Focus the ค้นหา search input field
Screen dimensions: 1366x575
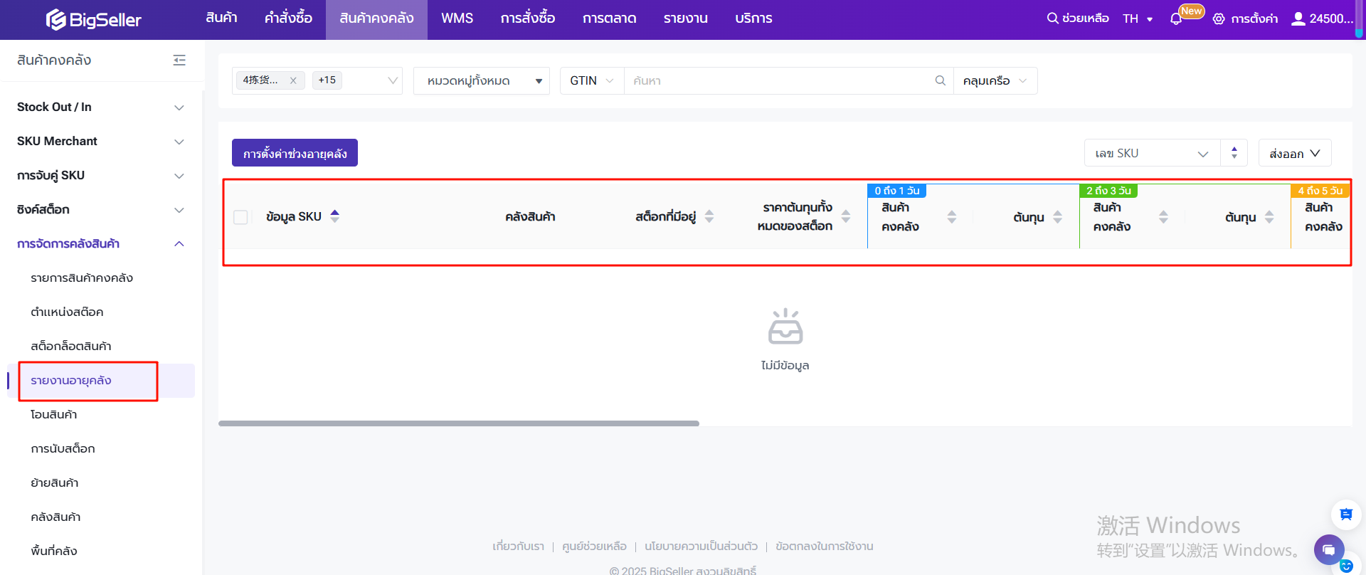tap(779, 80)
